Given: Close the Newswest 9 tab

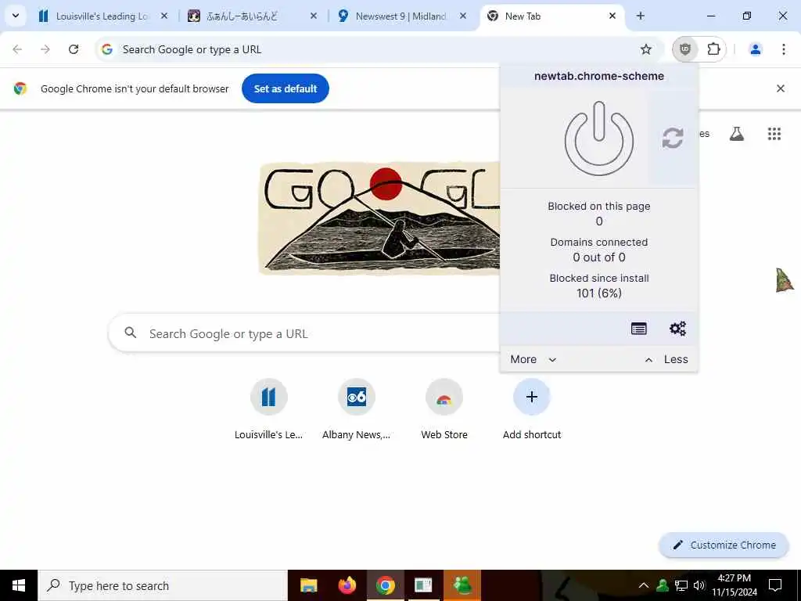Looking at the screenshot, I should pos(463,16).
